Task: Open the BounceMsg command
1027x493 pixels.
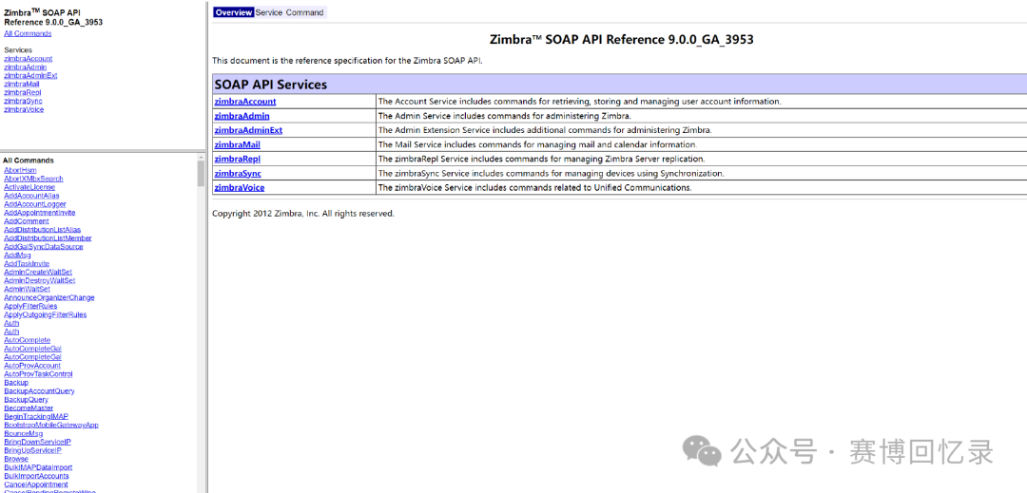Action: pos(24,433)
